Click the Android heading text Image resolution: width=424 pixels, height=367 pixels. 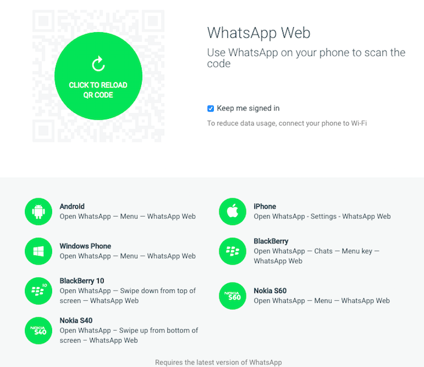72,206
